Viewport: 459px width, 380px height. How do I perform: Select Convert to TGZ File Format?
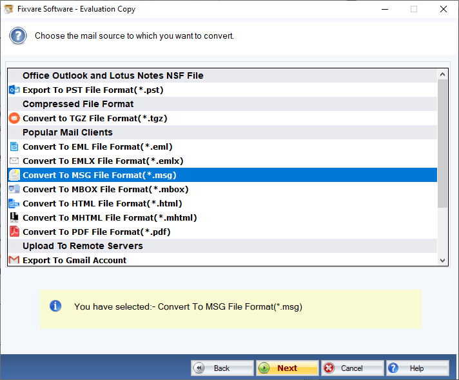(222, 118)
